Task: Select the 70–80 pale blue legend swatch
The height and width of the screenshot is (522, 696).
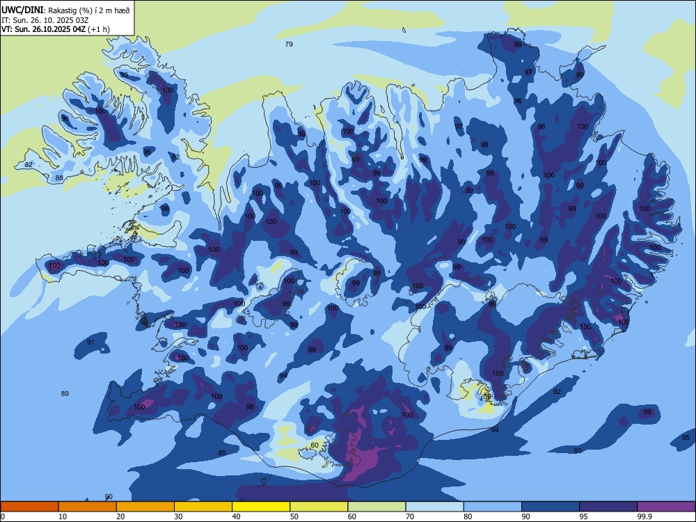Action: pyautogui.click(x=434, y=507)
